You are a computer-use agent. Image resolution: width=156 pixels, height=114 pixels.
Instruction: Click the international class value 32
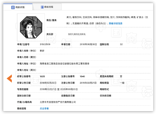tap(121, 44)
